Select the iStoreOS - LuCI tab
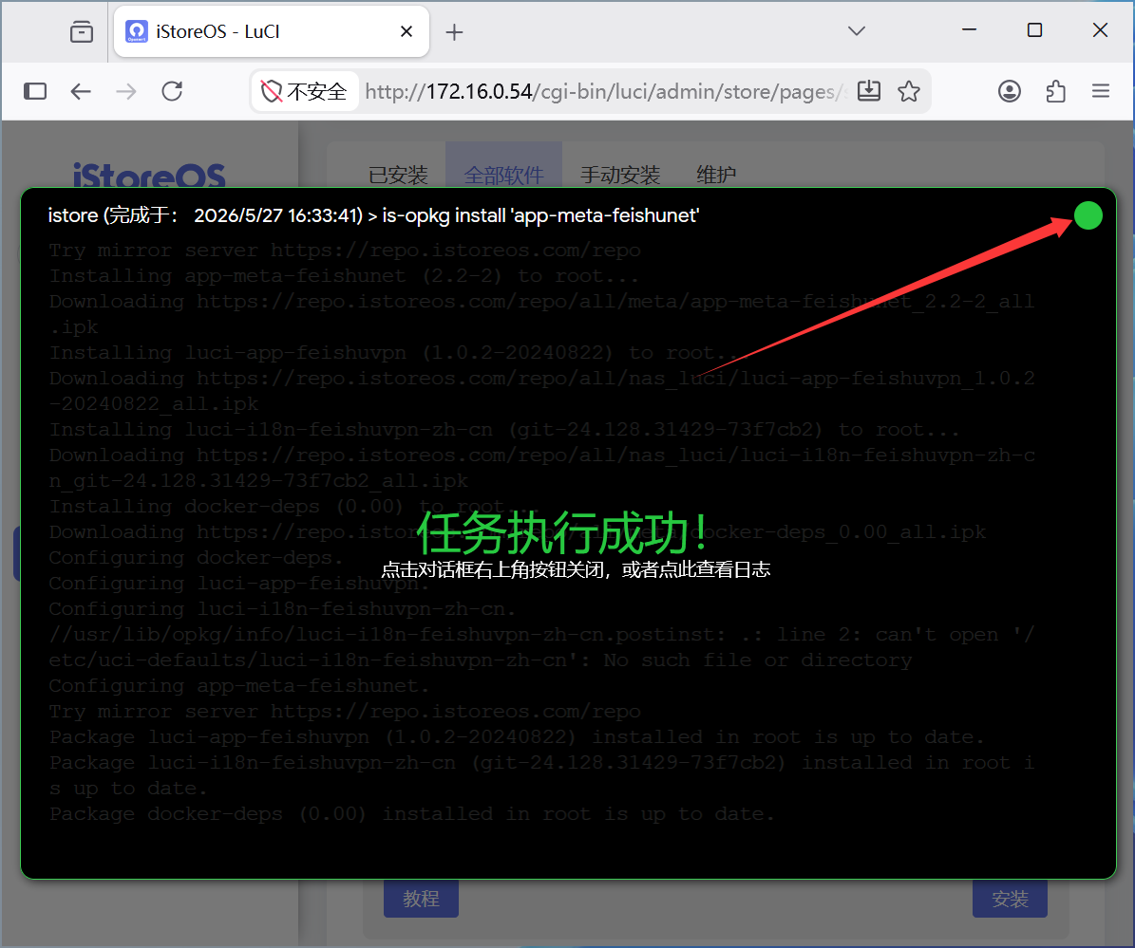 tap(272, 32)
